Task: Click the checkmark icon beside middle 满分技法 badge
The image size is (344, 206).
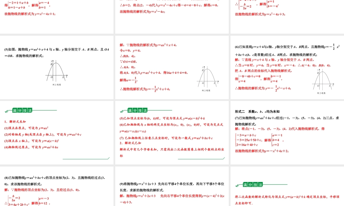Action: click(x=121, y=111)
